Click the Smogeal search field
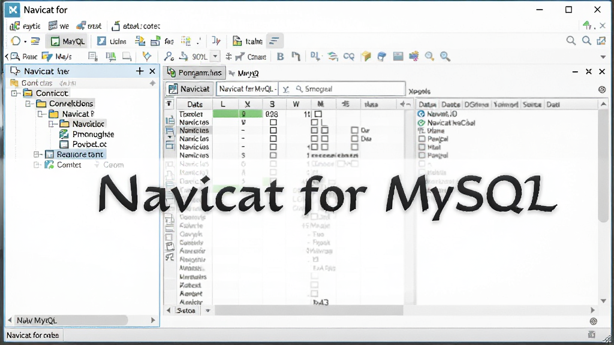This screenshot has width=614, height=345. tap(342, 89)
